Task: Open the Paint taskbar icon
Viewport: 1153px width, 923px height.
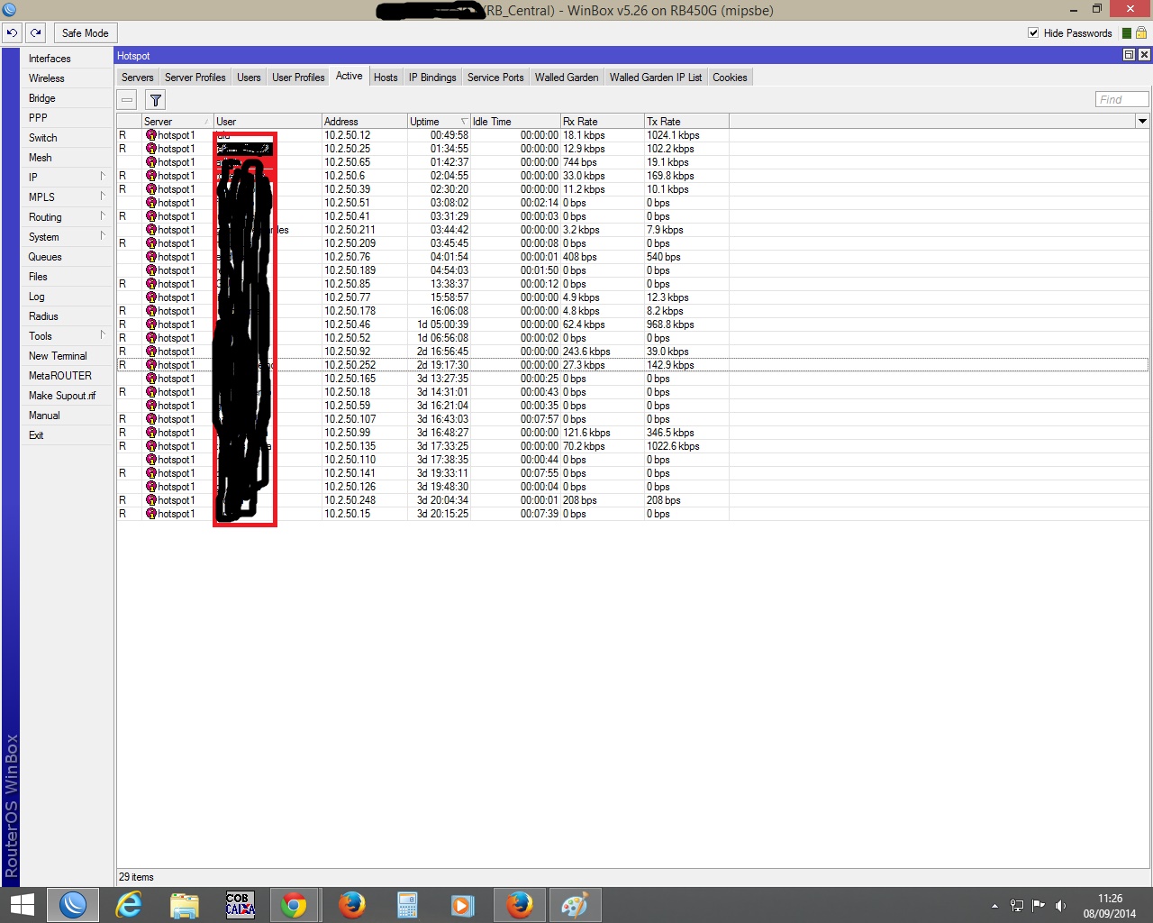Action: pyautogui.click(x=575, y=905)
